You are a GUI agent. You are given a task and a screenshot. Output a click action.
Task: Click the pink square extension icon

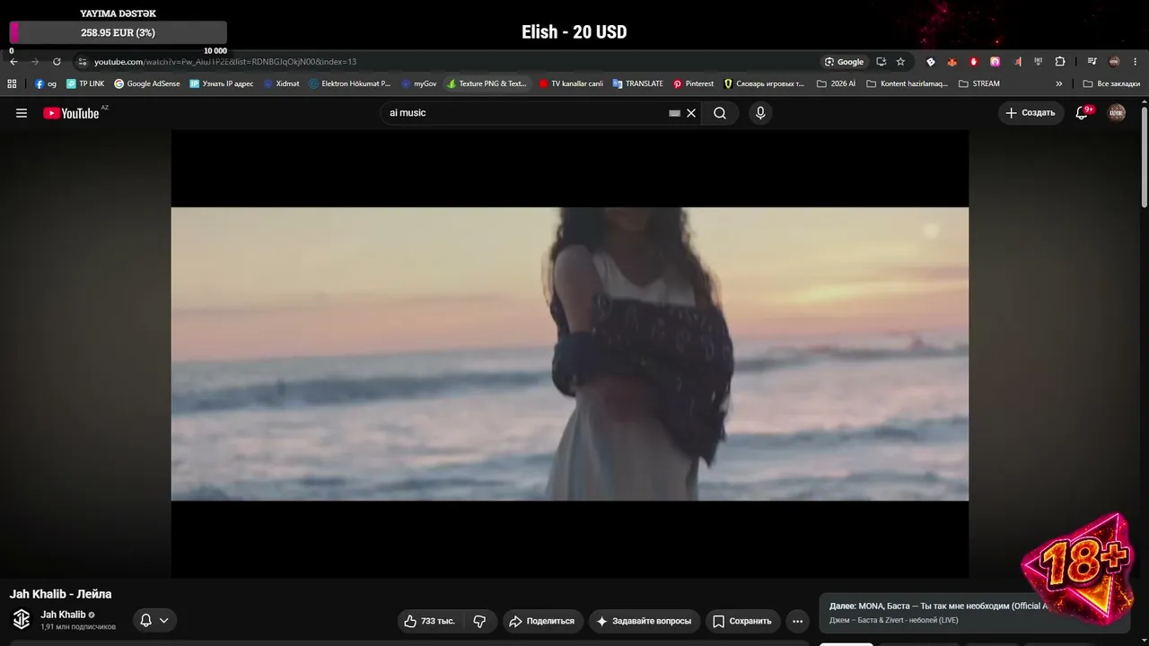[996, 62]
